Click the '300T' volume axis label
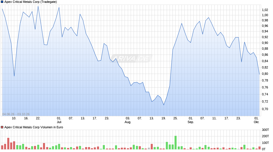Image resolution: width=273 pixels, height=152 pixels. point(265,130)
